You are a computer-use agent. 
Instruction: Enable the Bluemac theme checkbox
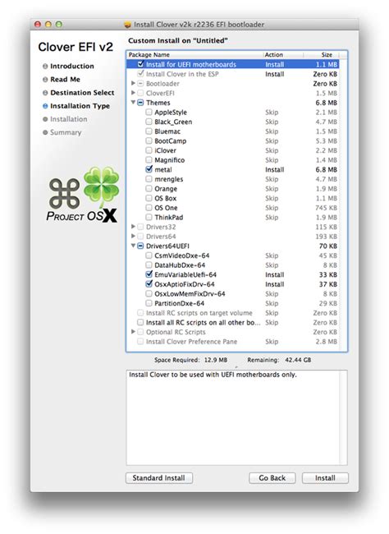(149, 131)
